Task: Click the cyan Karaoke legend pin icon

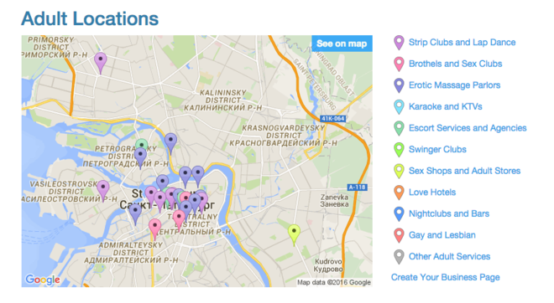Action: [399, 107]
